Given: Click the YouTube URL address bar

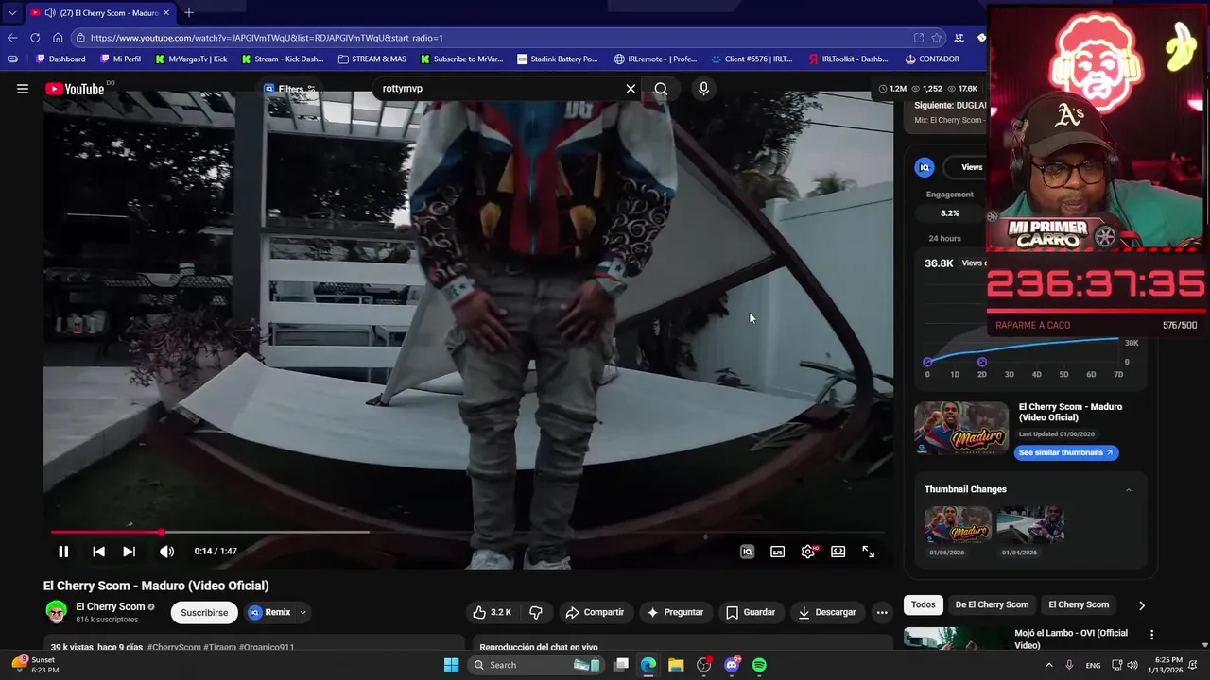Looking at the screenshot, I should click(492, 38).
